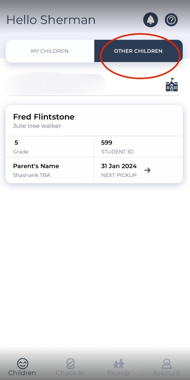Tap the Hello Sherman greeting header
Screen dimensions: 190x380
tap(51, 20)
